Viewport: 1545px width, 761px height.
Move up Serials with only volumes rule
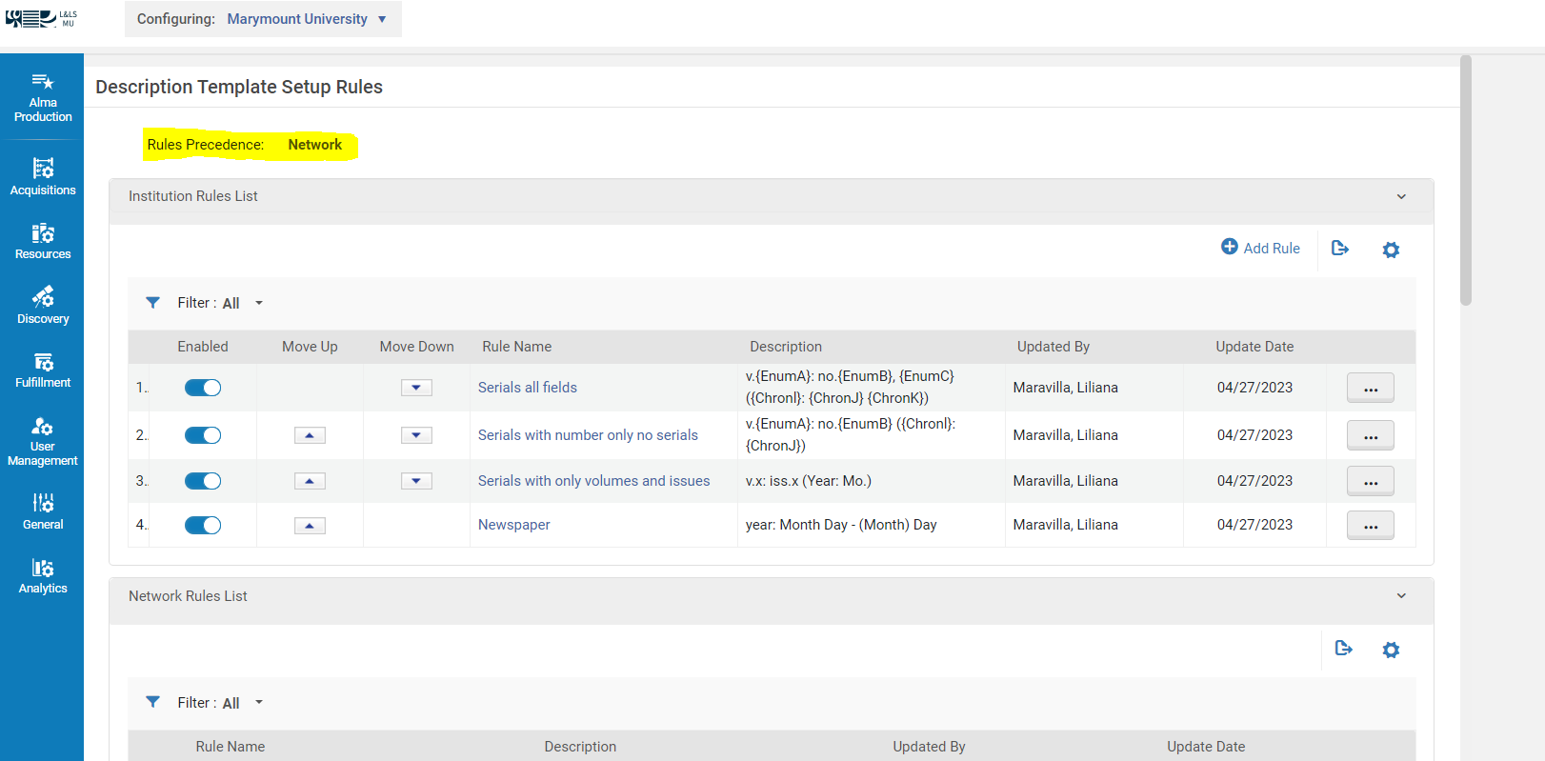tap(310, 481)
